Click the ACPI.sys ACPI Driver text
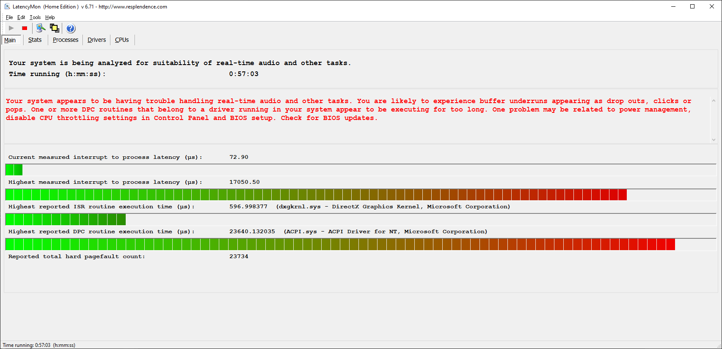Screen dimensions: 722x349 (386, 232)
